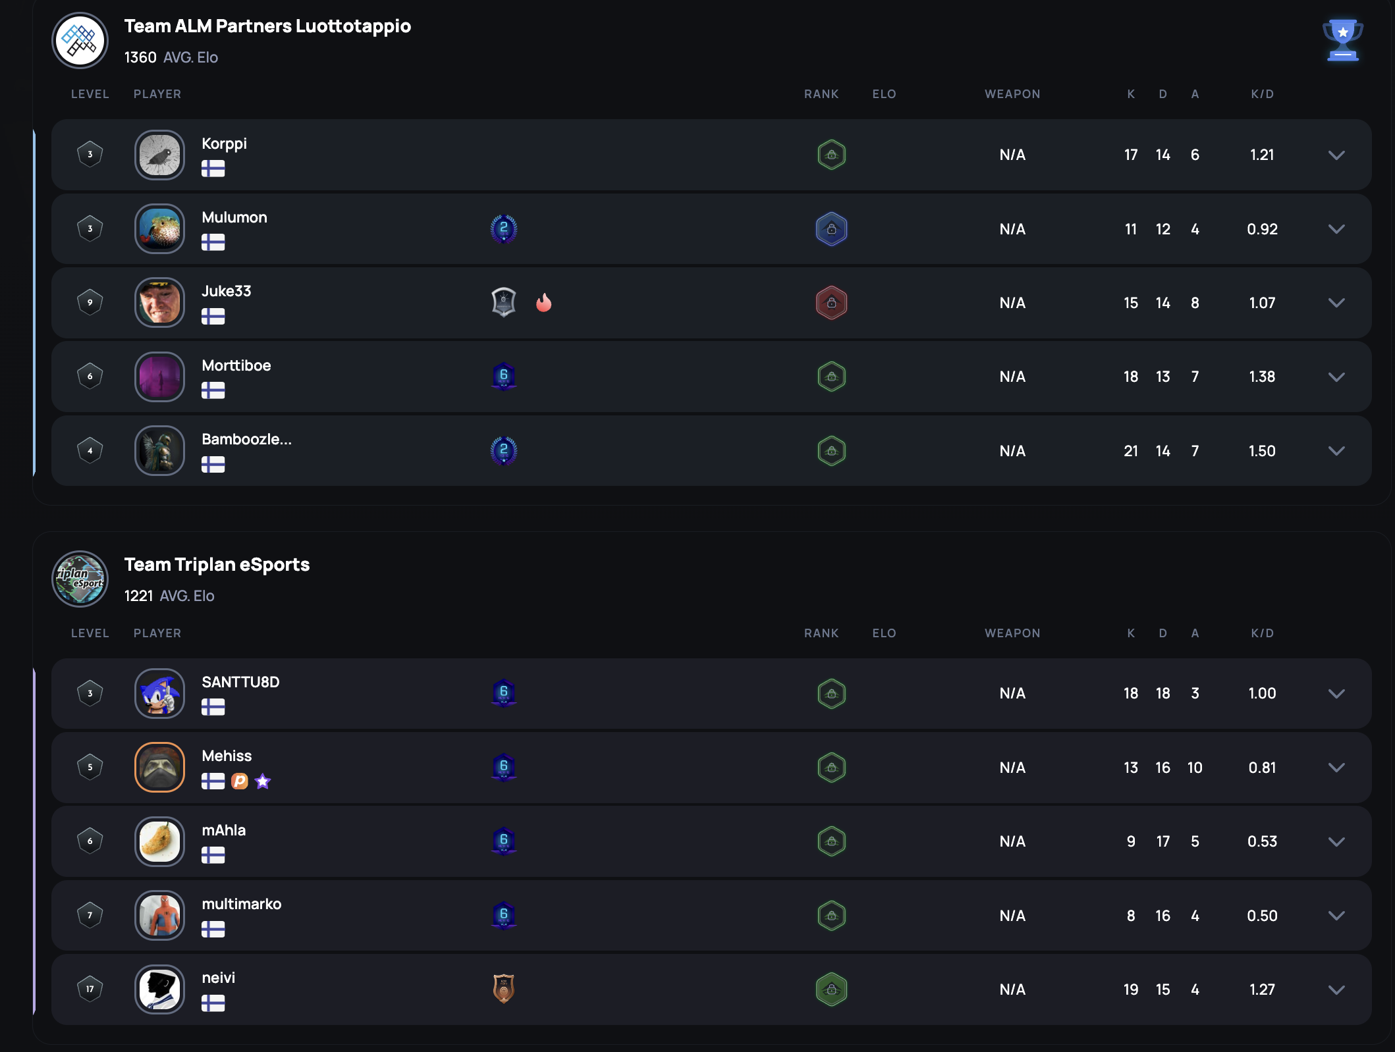Click the trophy icon beside Team ALM Partners
Image resolution: width=1395 pixels, height=1052 pixels.
[x=1342, y=40]
